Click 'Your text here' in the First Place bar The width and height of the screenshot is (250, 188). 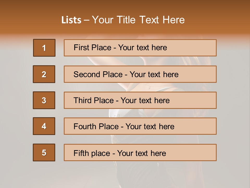pyautogui.click(x=142, y=48)
